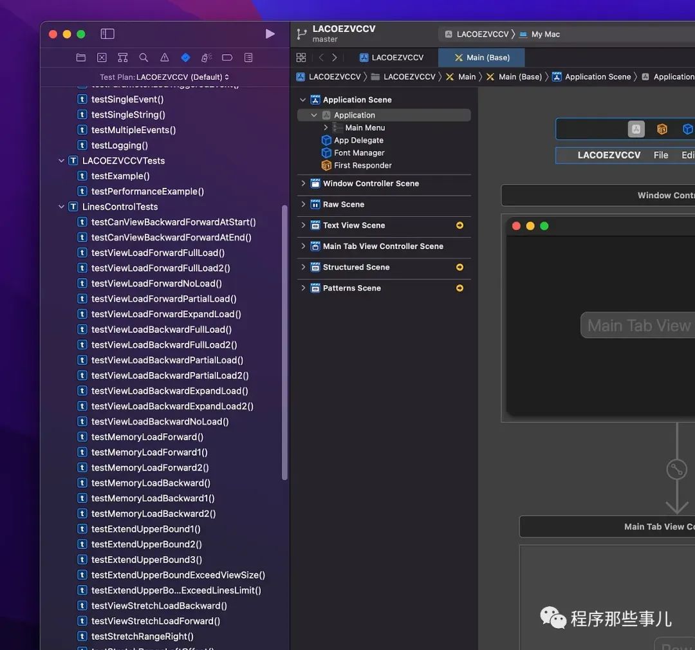Go back with the editor back arrow
The width and height of the screenshot is (695, 650).
pos(321,58)
